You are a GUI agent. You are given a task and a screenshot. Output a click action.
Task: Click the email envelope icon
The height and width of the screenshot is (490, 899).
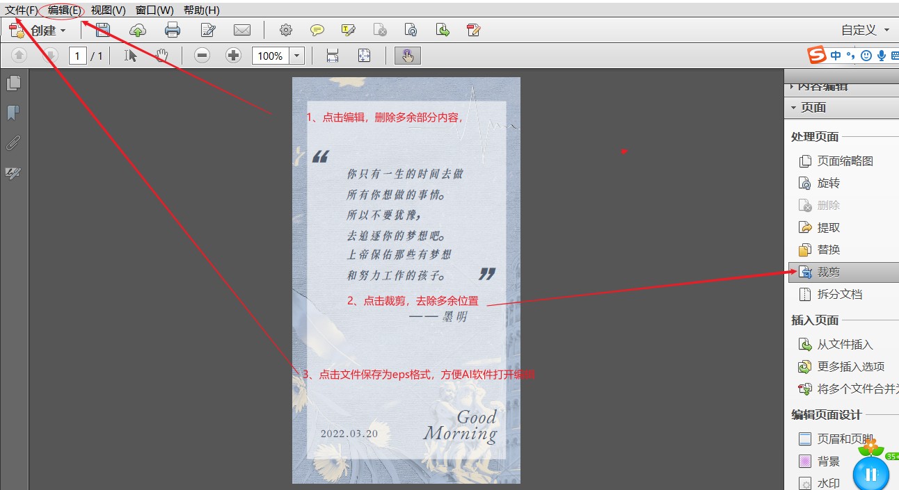[x=241, y=30]
